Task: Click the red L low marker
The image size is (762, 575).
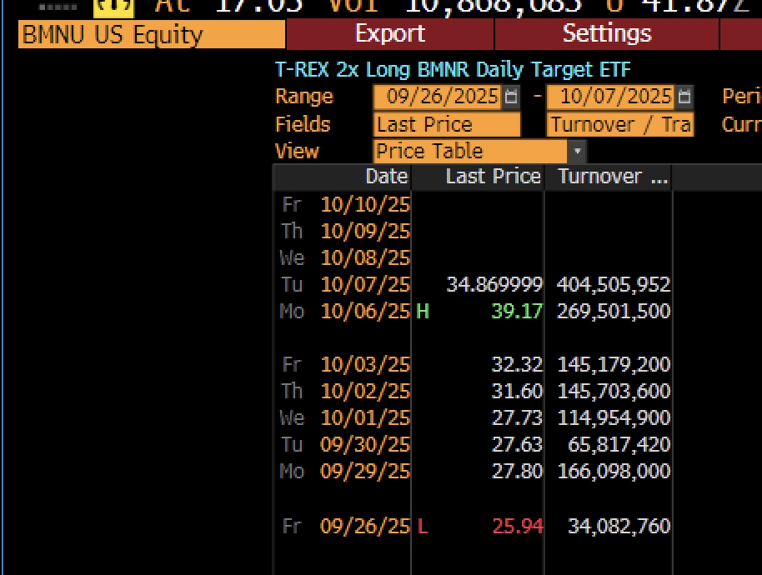Action: point(423,527)
